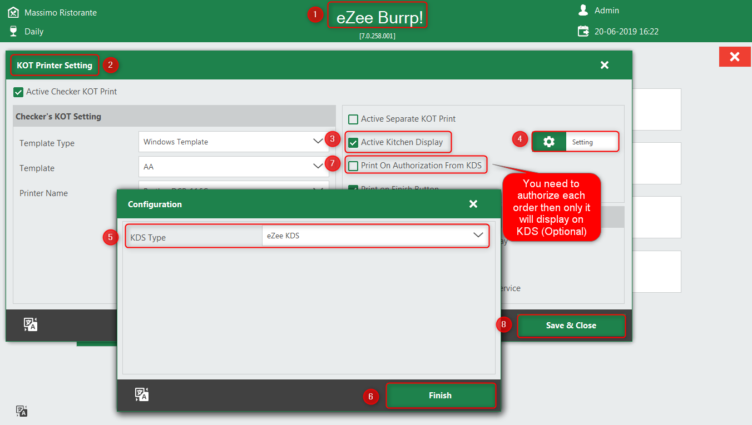Open the partially hidden Printer Name dropdown
This screenshot has height=425, width=752.
pyautogui.click(x=234, y=186)
